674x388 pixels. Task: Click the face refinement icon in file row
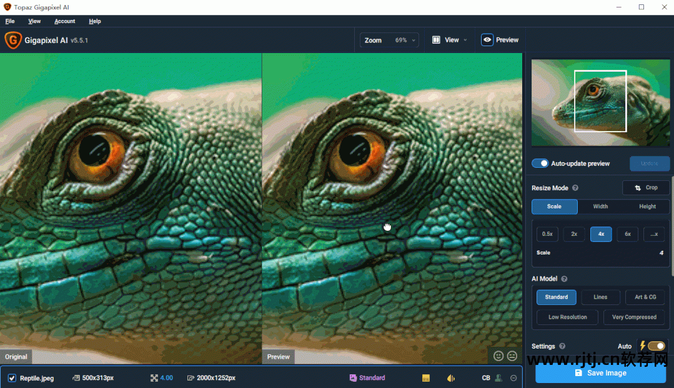pyautogui.click(x=498, y=378)
